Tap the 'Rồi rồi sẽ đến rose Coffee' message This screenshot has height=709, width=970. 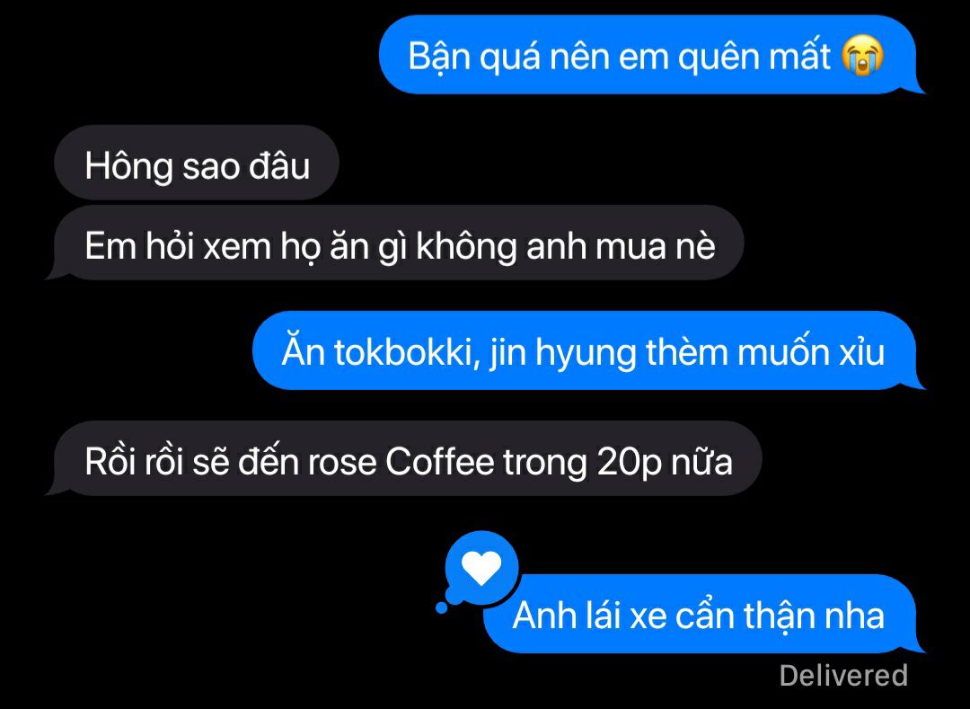pos(405,458)
